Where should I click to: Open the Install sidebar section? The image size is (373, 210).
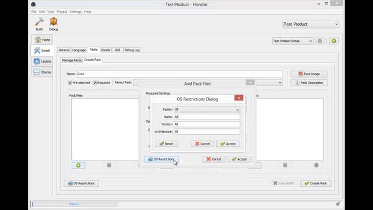tap(42, 51)
